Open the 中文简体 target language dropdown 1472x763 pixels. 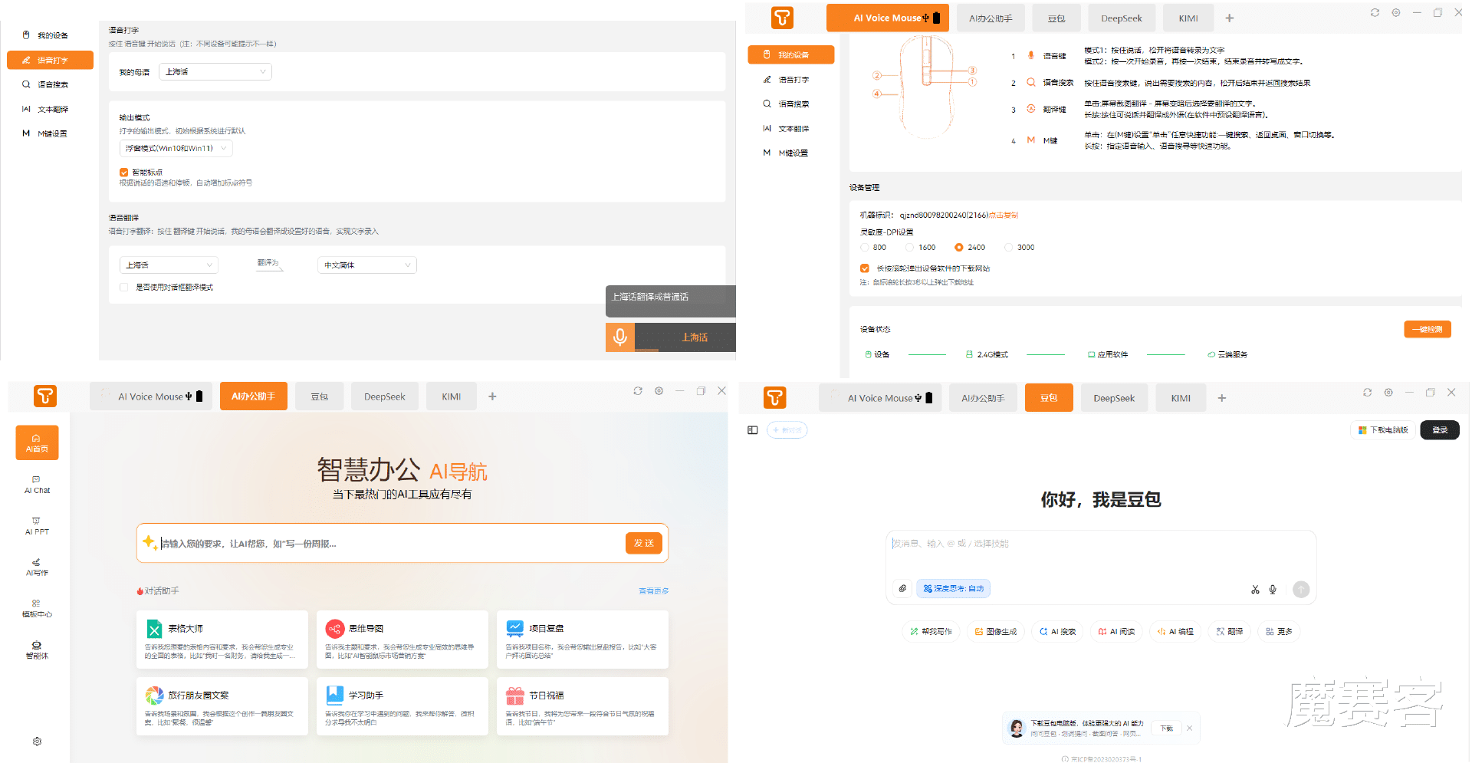pos(366,265)
